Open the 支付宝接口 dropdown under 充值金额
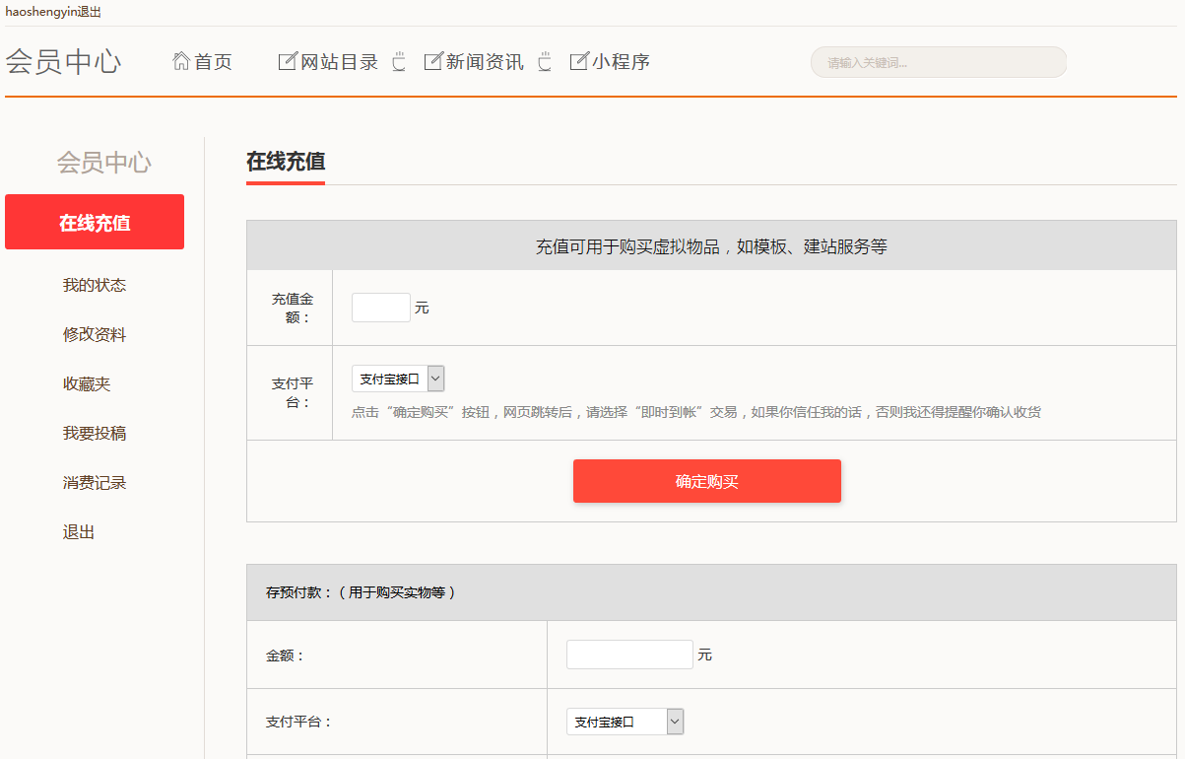1185x759 pixels. [398, 379]
